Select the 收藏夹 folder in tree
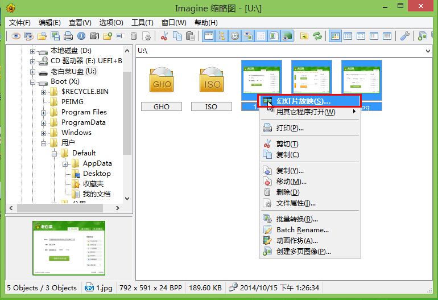The image size is (438, 300). [x=93, y=184]
